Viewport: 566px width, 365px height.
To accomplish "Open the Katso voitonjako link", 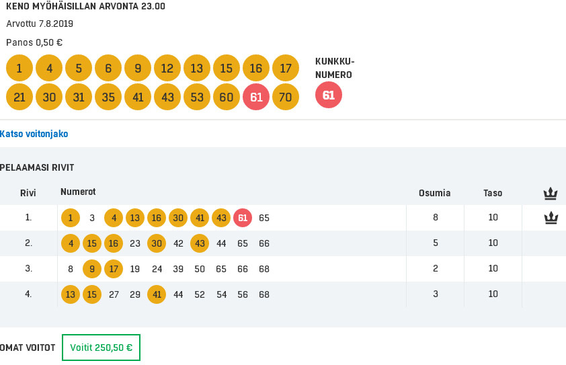I will [34, 134].
